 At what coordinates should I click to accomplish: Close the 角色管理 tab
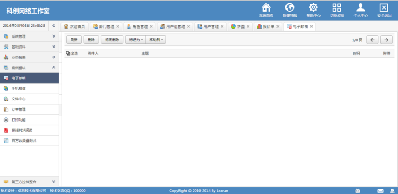pos(151,26)
